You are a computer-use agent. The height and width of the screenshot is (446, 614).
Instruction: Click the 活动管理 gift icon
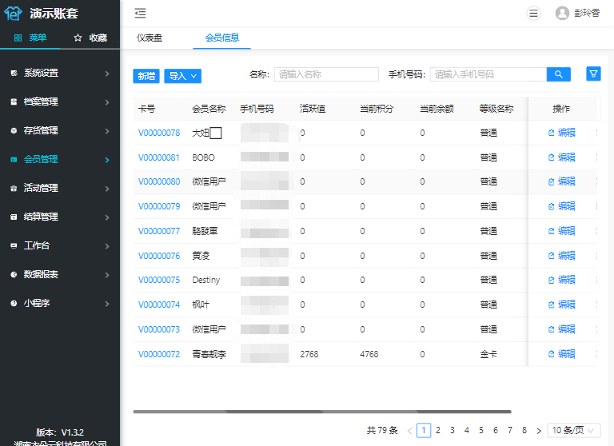14,189
